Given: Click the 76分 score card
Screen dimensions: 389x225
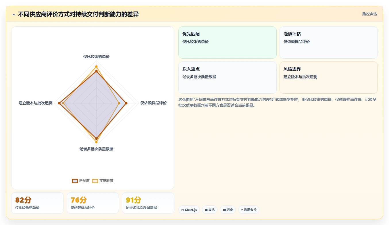Looking at the screenshot, I should [93, 203].
